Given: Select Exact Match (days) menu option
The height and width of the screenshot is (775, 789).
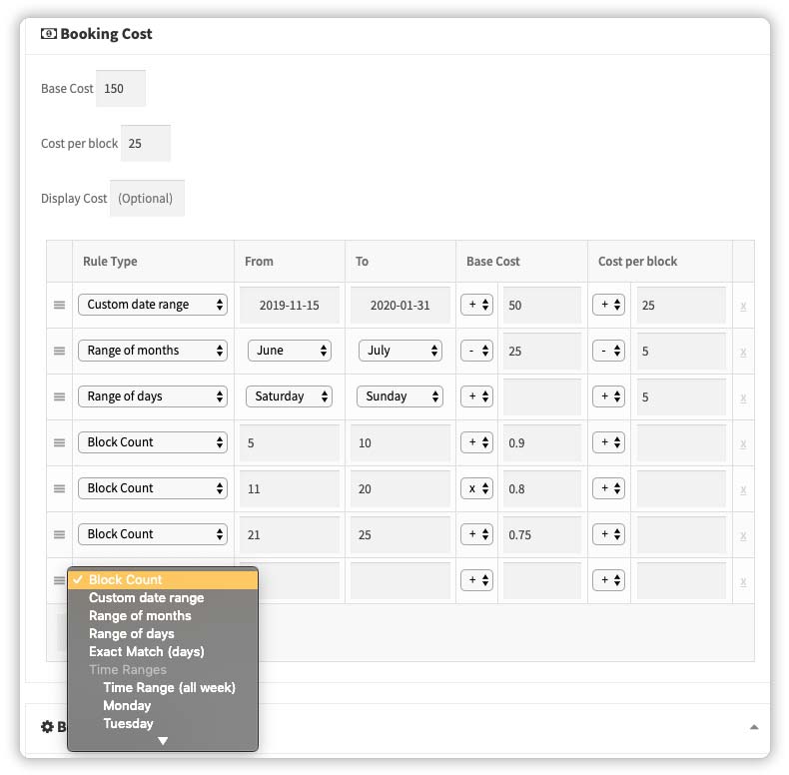Looking at the screenshot, I should [163, 652].
